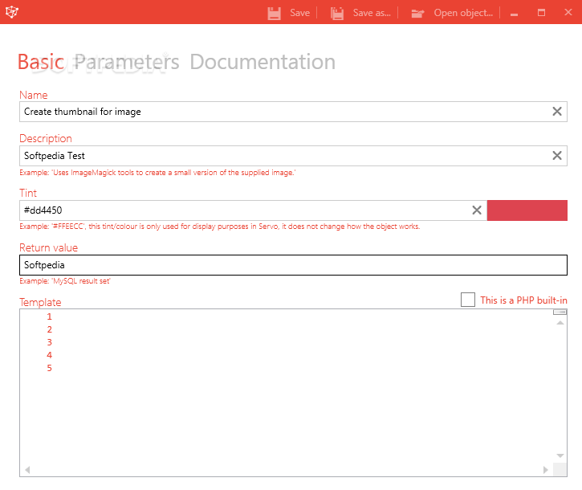
Task: Enable 'This is a PHP built-in' checkbox
Action: (468, 300)
